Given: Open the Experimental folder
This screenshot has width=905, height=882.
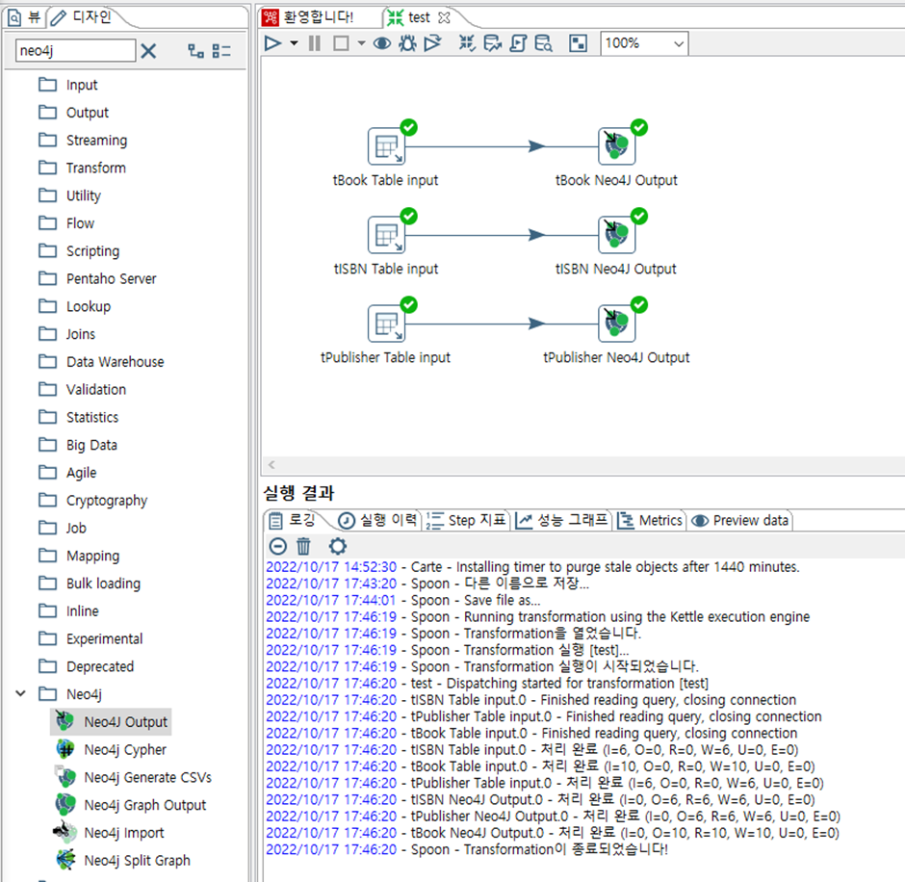Looking at the screenshot, I should coord(90,639).
